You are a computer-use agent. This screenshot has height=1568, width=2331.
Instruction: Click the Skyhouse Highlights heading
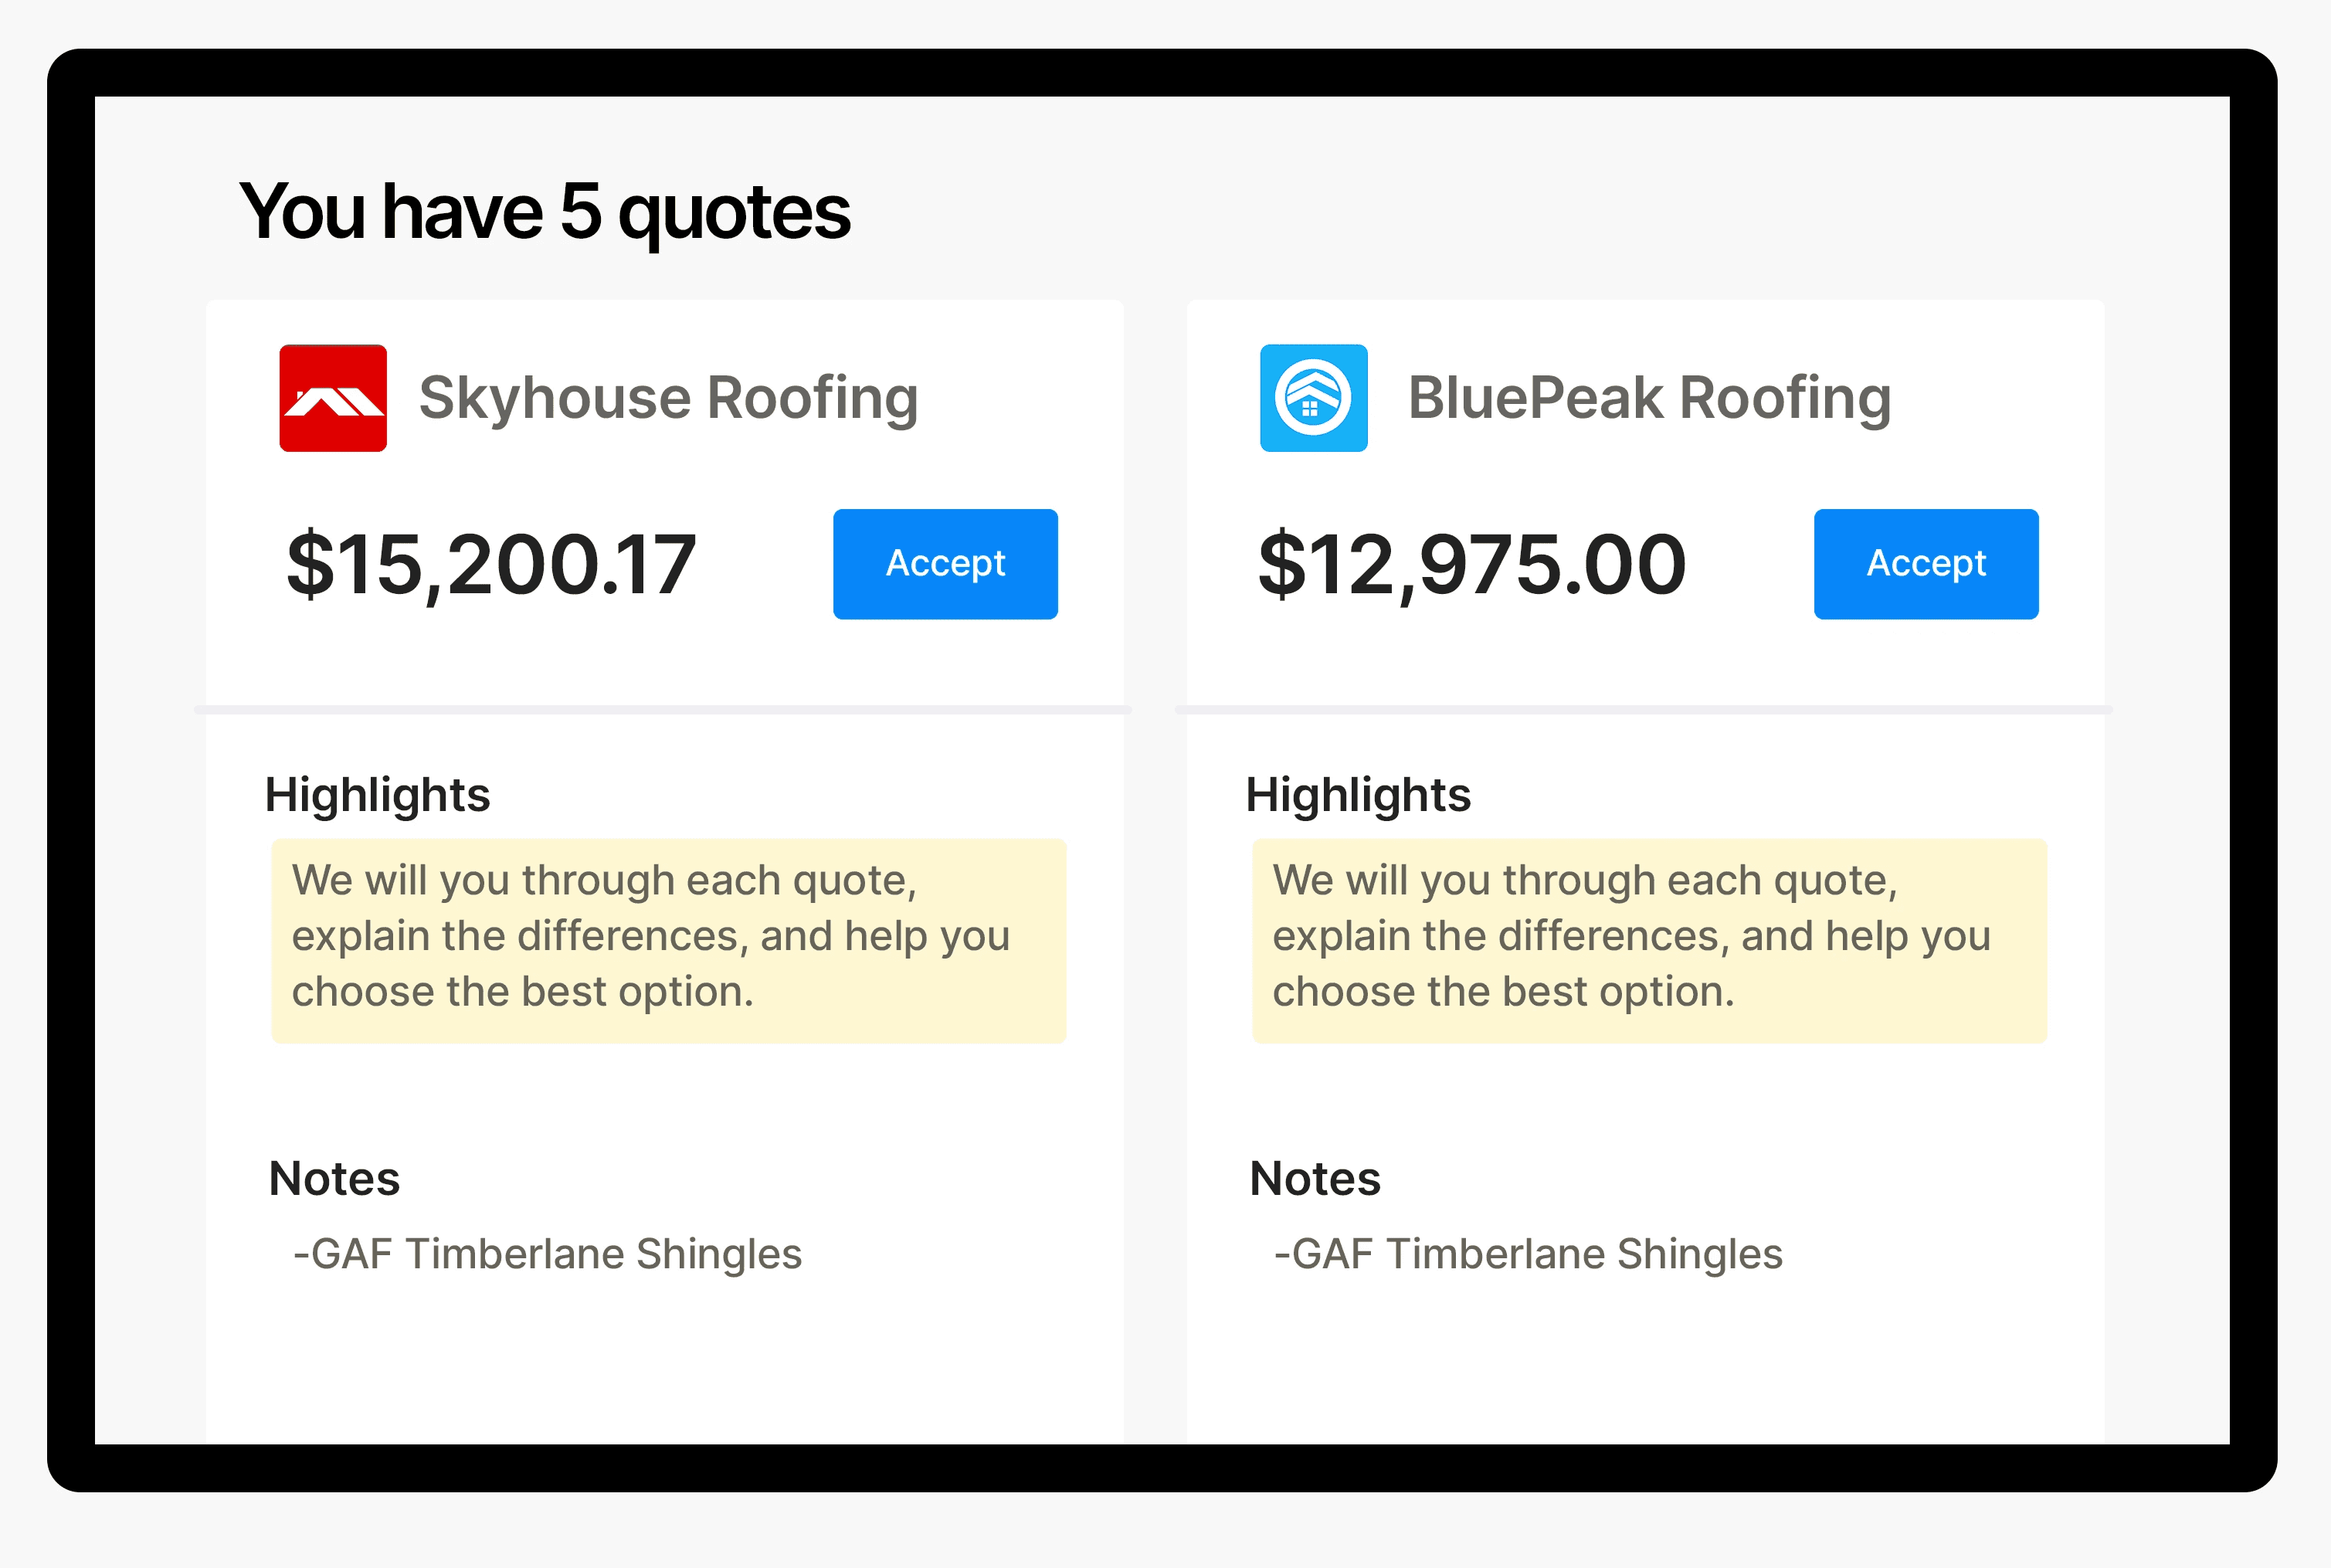pos(377,796)
